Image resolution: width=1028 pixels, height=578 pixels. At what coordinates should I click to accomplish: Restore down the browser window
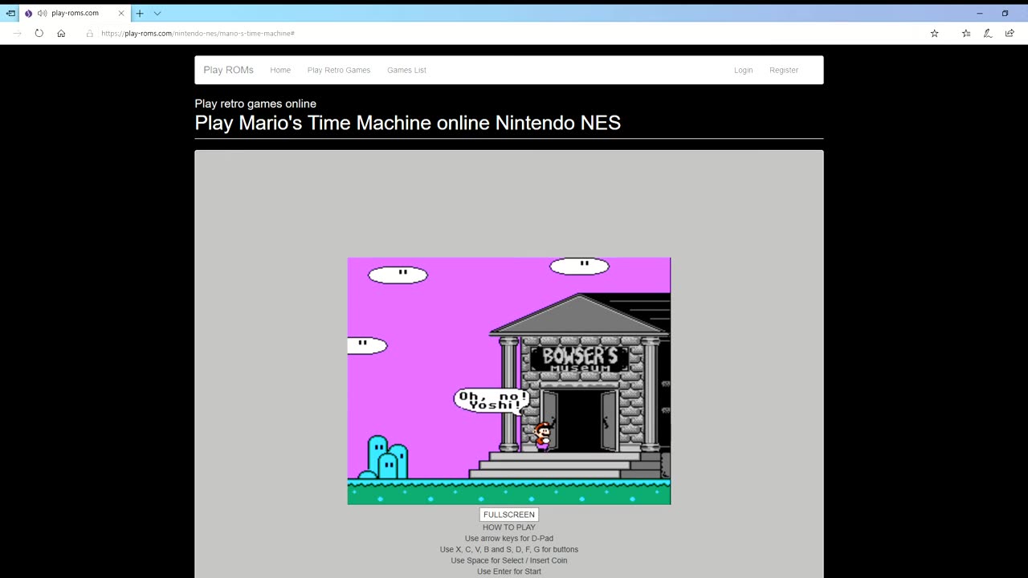1005,14
